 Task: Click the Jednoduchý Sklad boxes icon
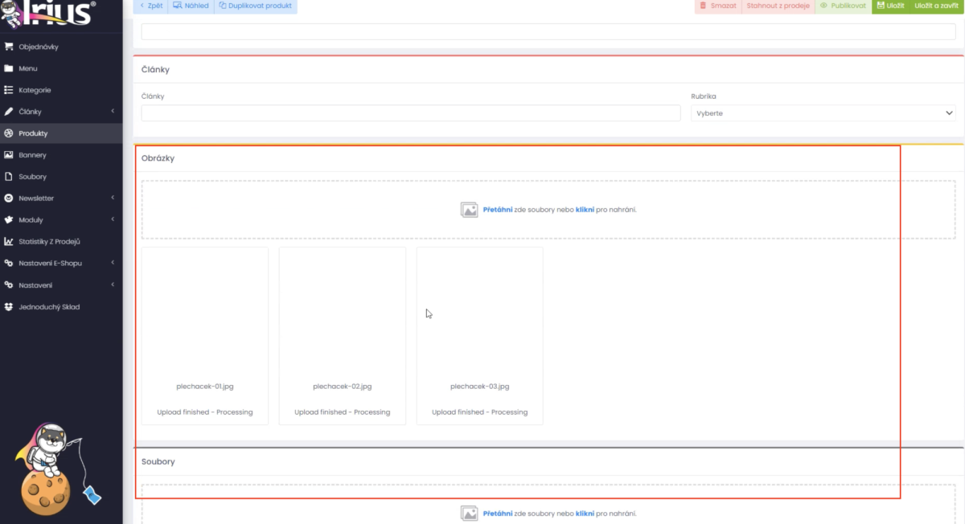[x=9, y=307]
